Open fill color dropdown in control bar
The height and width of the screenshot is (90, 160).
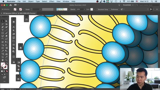tap(17, 9)
